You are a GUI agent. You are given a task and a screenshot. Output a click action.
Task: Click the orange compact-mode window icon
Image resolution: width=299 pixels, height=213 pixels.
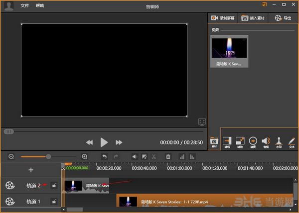pos(264,4)
